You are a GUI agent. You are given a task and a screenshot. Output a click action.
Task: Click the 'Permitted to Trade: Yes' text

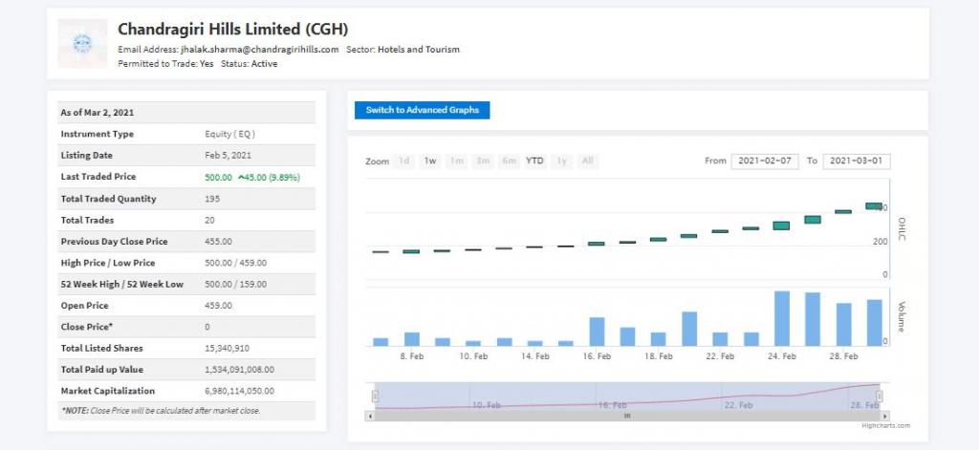pos(166,64)
